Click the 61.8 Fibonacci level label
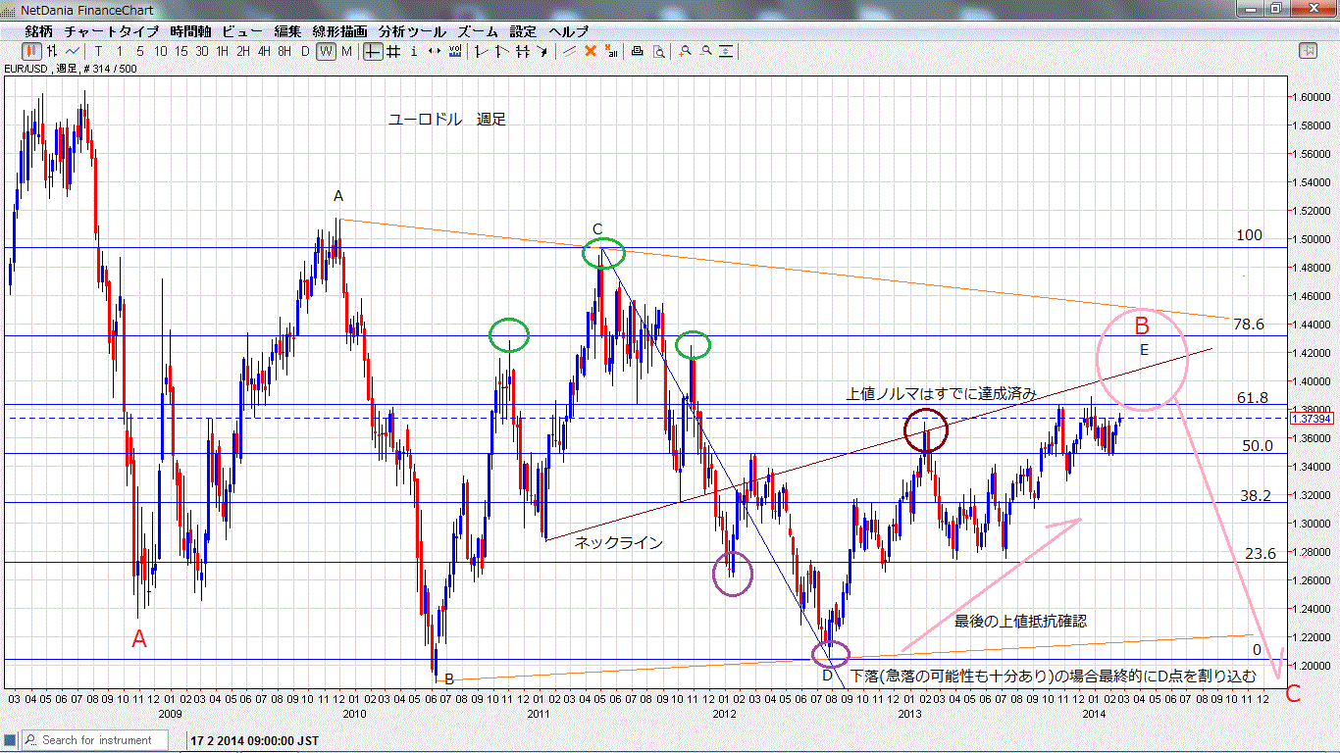1340x753 pixels. [x=1252, y=397]
